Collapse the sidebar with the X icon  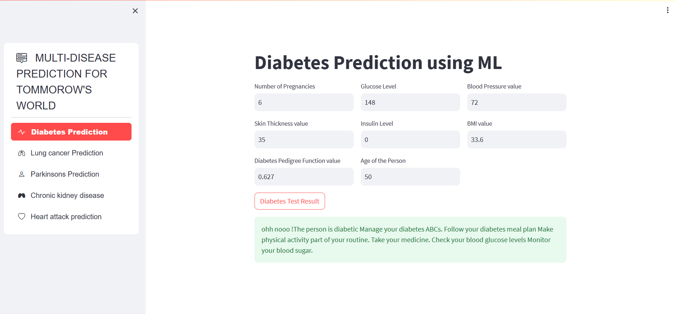tap(135, 11)
